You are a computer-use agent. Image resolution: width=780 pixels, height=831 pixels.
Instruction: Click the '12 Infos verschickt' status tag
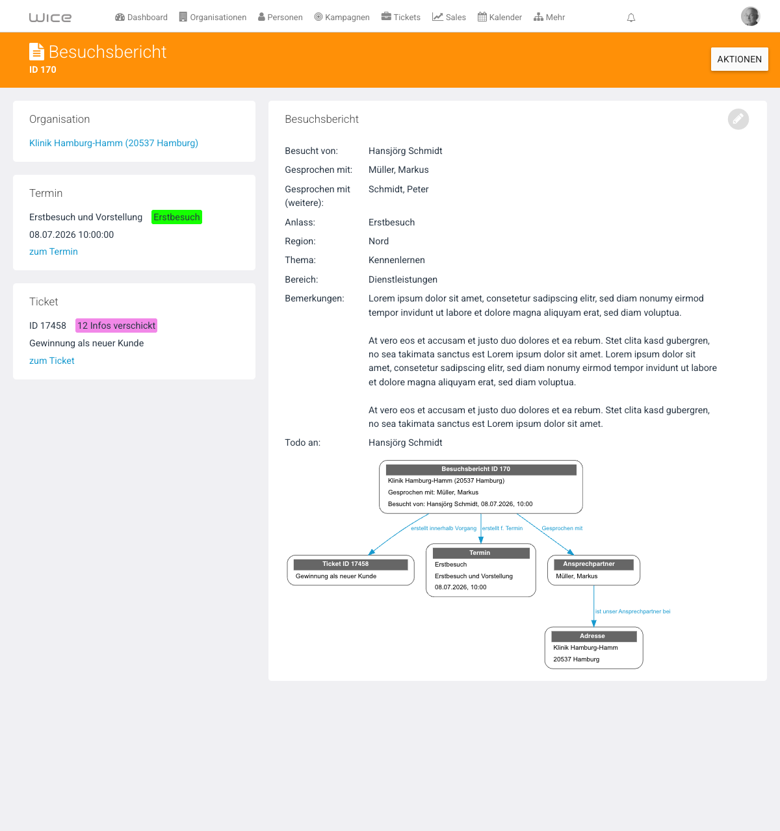(x=116, y=326)
